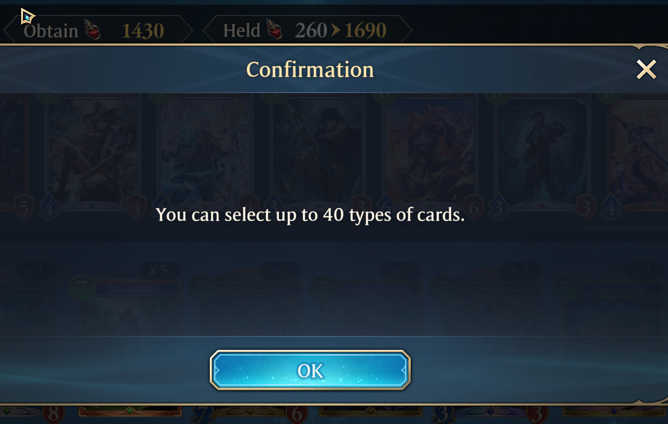Close the Confirmation dialog with X

pos(646,69)
